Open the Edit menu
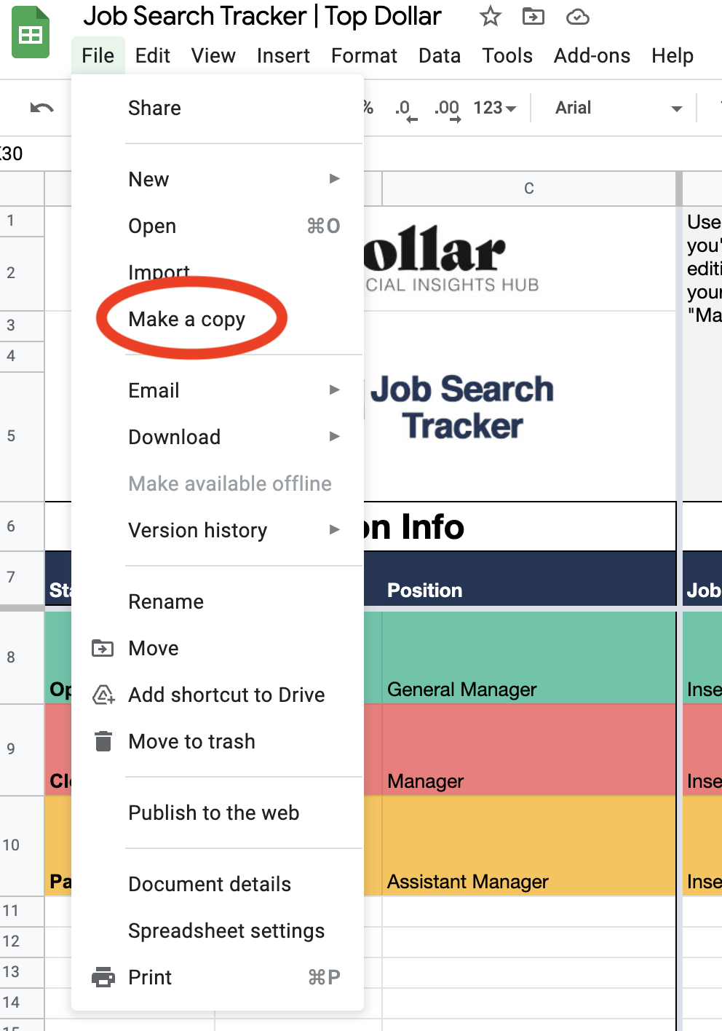Image resolution: width=722 pixels, height=1031 pixels. click(x=152, y=55)
